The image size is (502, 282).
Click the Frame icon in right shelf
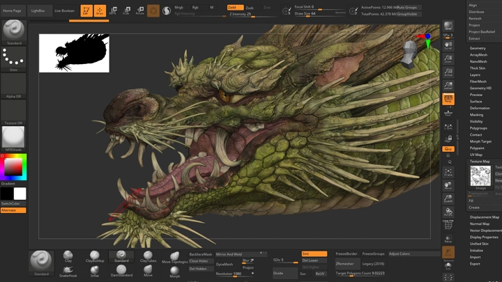pyautogui.click(x=448, y=173)
